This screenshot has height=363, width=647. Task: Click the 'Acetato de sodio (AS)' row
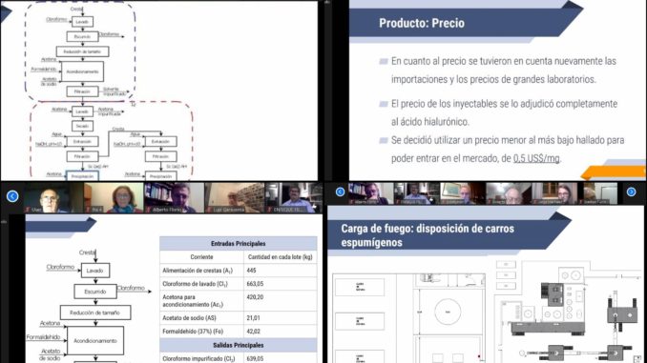tap(238, 317)
